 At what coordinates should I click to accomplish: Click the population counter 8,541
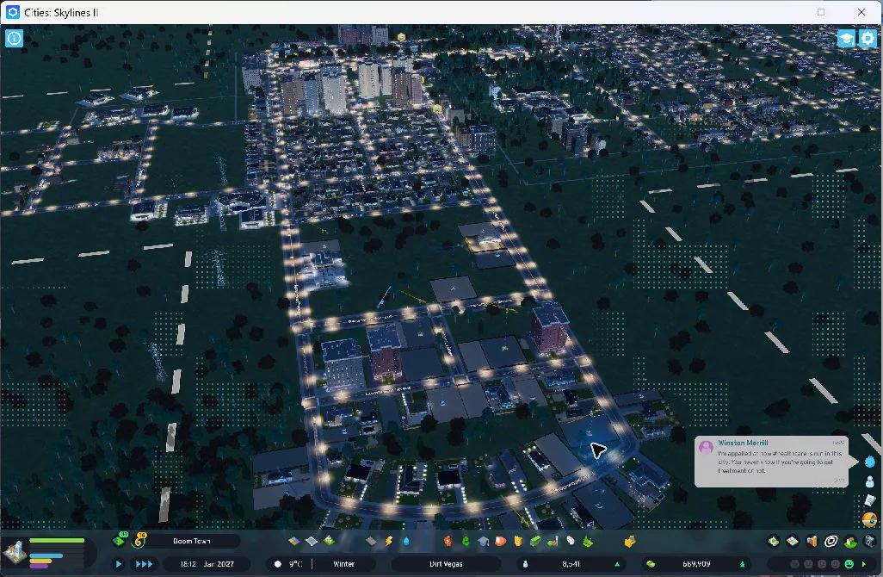[x=571, y=564]
